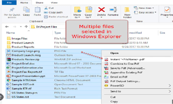Click the Copy icon in Clipboard group
This screenshot has width=173, height=104.
click(x=26, y=10)
